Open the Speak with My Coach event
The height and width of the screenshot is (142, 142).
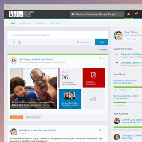click(131, 54)
